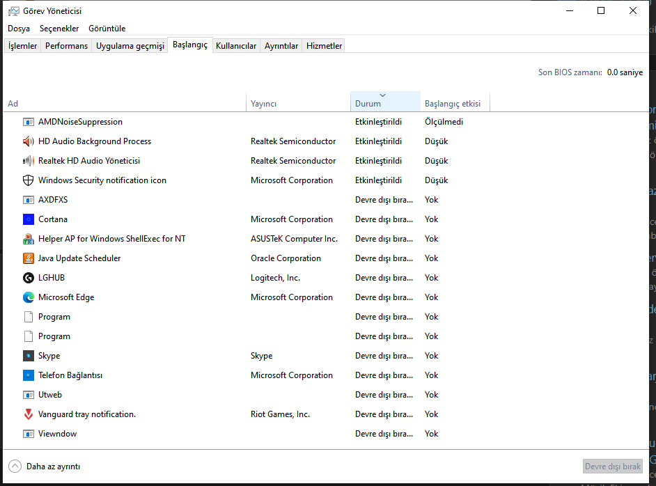Sort by the Ad column header
This screenshot has width=656, height=486.
click(125, 102)
